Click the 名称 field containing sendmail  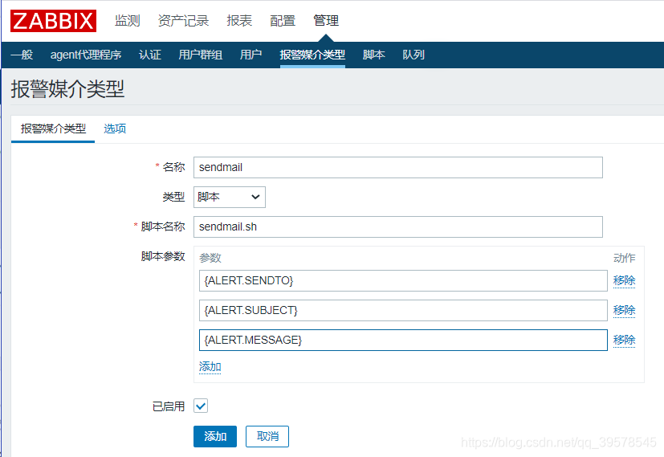tap(398, 167)
